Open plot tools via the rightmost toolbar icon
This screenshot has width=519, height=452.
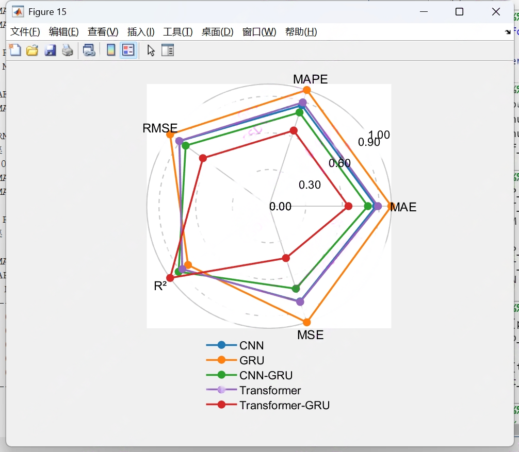point(168,50)
